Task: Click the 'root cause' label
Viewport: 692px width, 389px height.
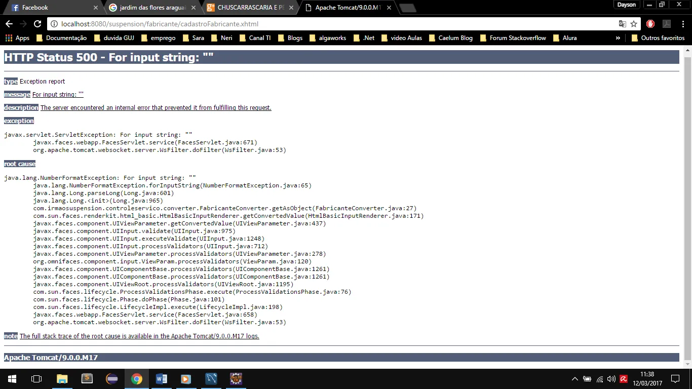Action: [x=20, y=164]
